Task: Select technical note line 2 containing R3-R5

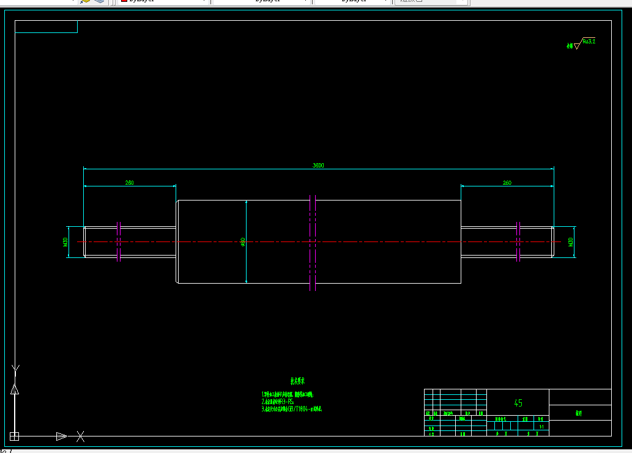Action: (x=278, y=402)
